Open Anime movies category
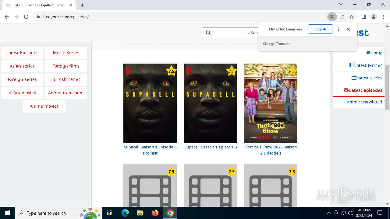This screenshot has width=390, height=219. [x=44, y=106]
